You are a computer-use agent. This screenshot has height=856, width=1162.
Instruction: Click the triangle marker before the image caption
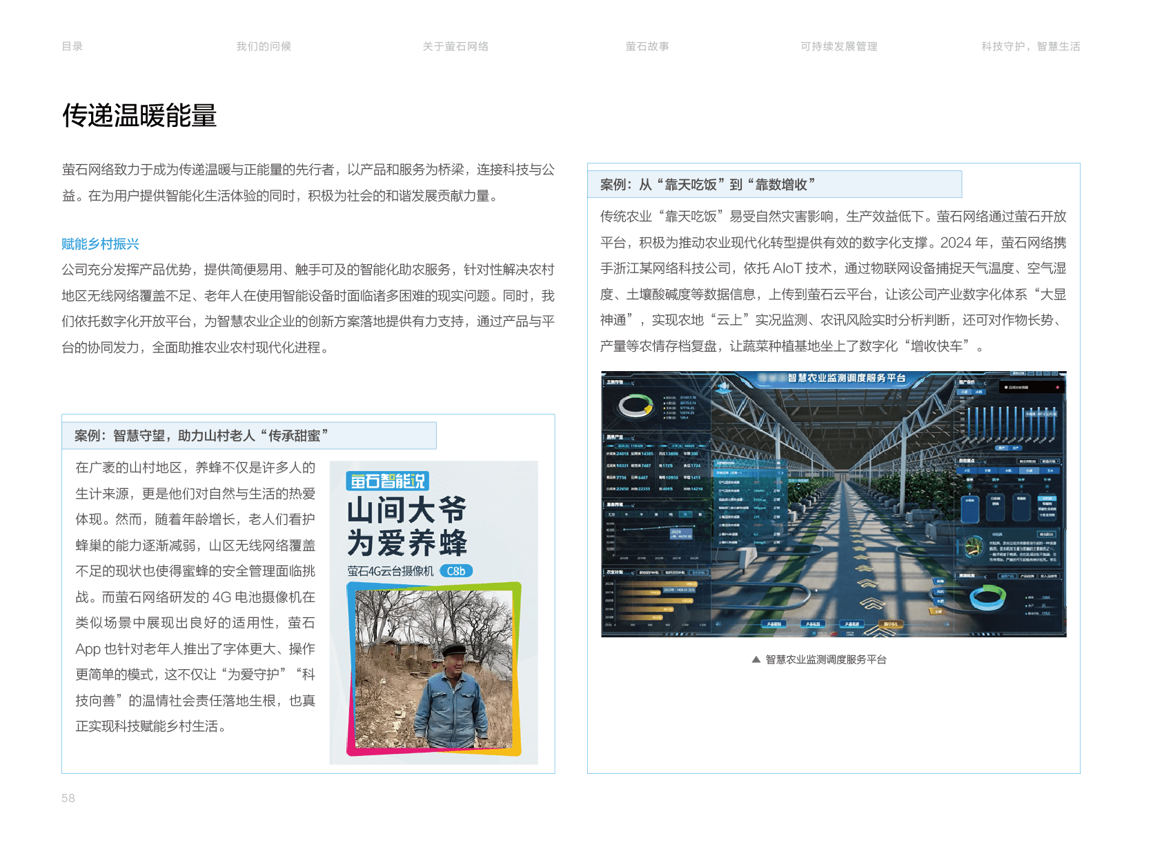(x=756, y=659)
